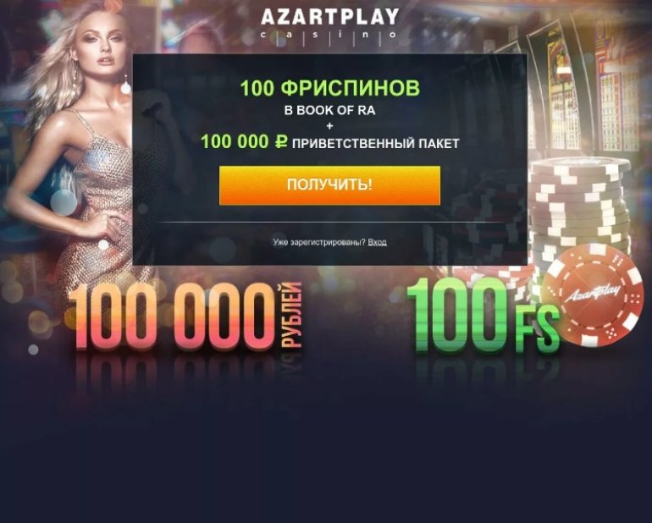The width and height of the screenshot is (652, 523).
Task: Open the Вход login link
Action: (x=377, y=242)
